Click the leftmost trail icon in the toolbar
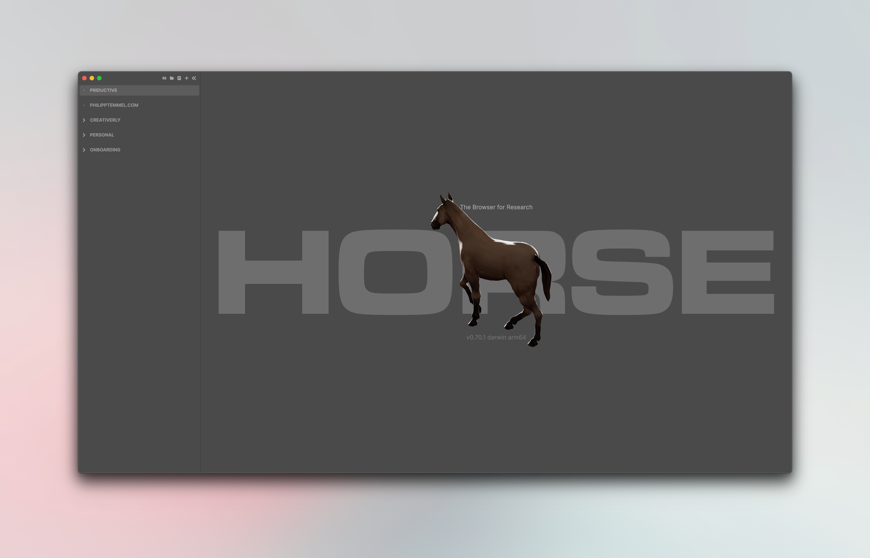Screen dimensions: 870x558 pyautogui.click(x=164, y=78)
